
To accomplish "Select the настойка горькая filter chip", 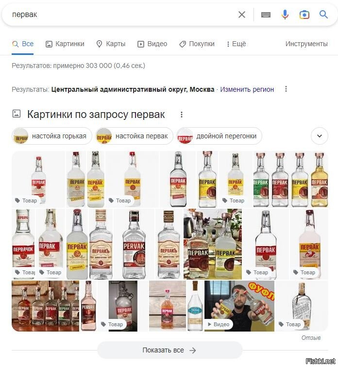I will [52, 136].
